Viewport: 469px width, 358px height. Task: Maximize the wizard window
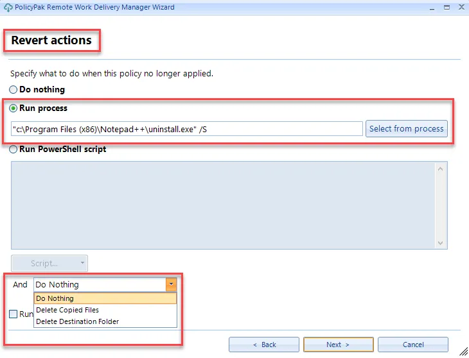(447, 8)
